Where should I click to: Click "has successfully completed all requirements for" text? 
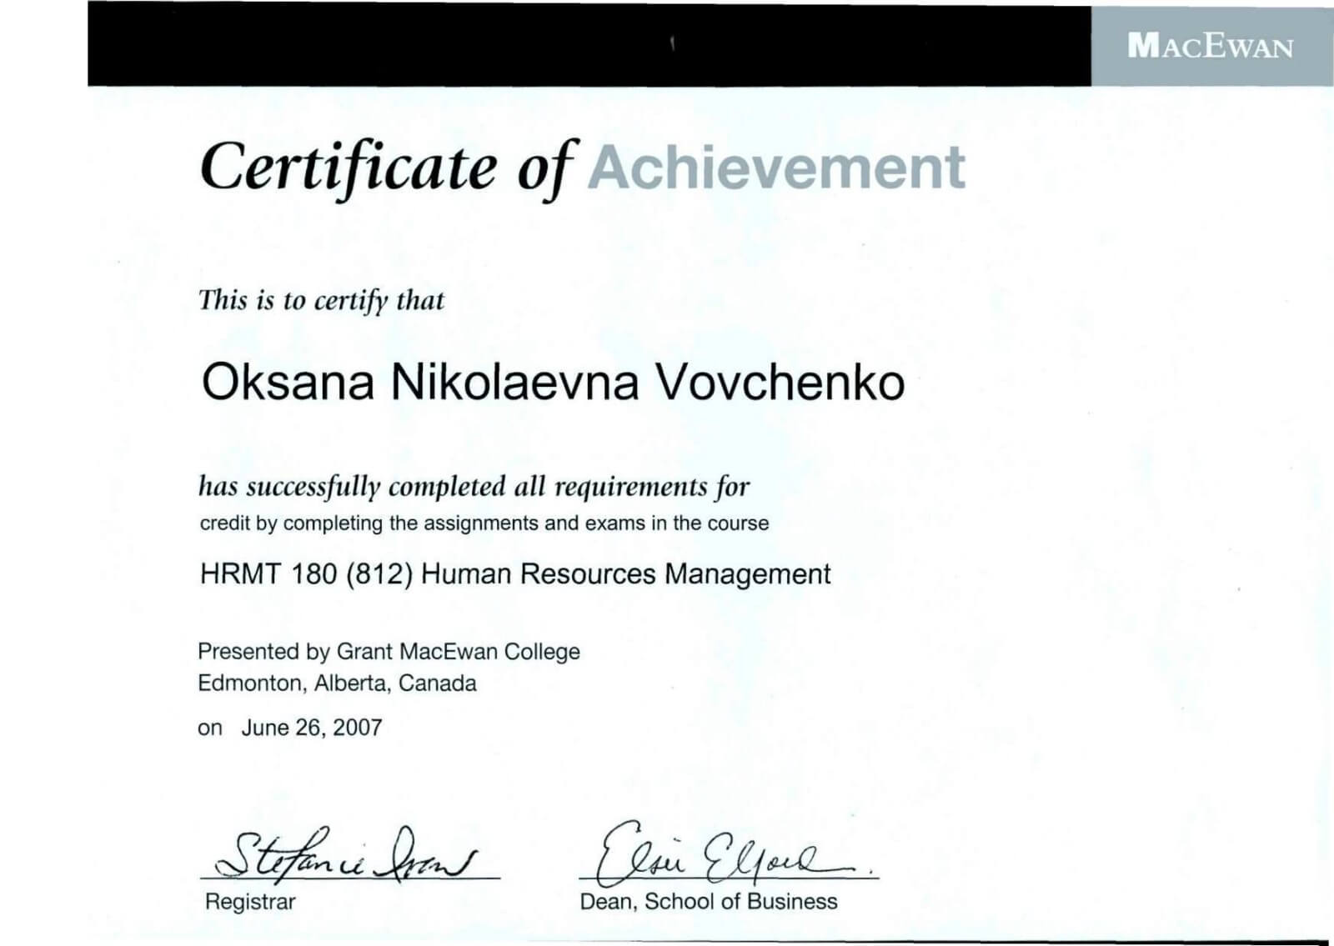point(474,486)
